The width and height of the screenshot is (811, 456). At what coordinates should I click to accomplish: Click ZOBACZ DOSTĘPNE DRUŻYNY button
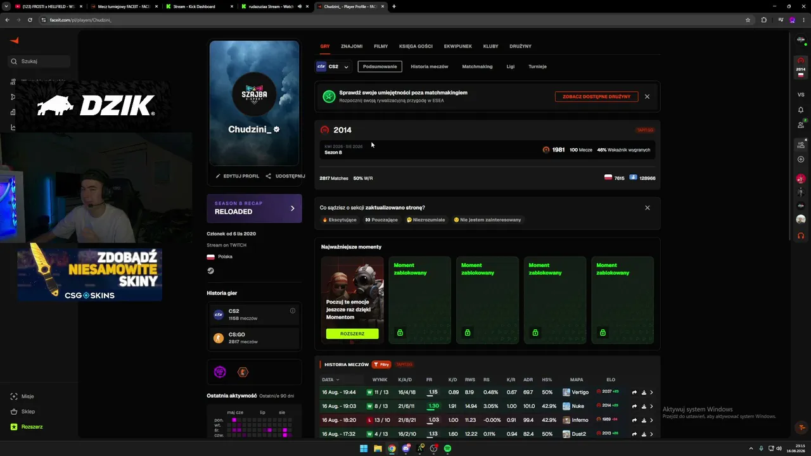coord(596,96)
